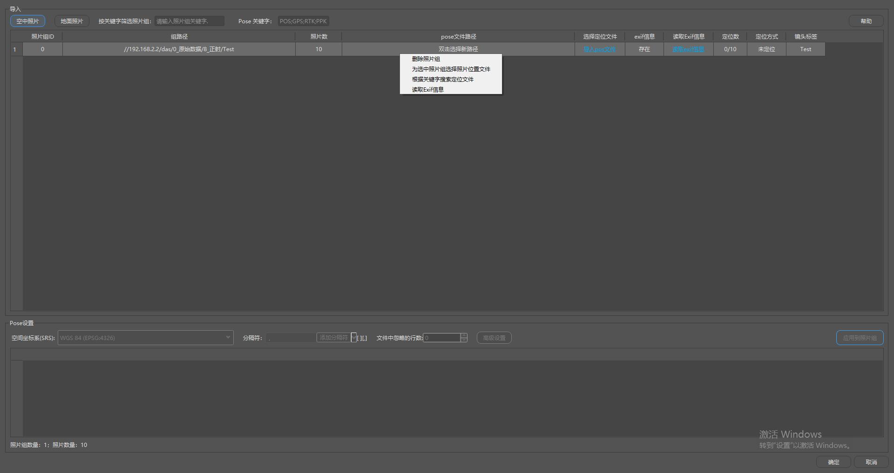Image resolution: width=894 pixels, height=473 pixels.
Task: Confirm with the 确定 button
Action: [x=833, y=462]
